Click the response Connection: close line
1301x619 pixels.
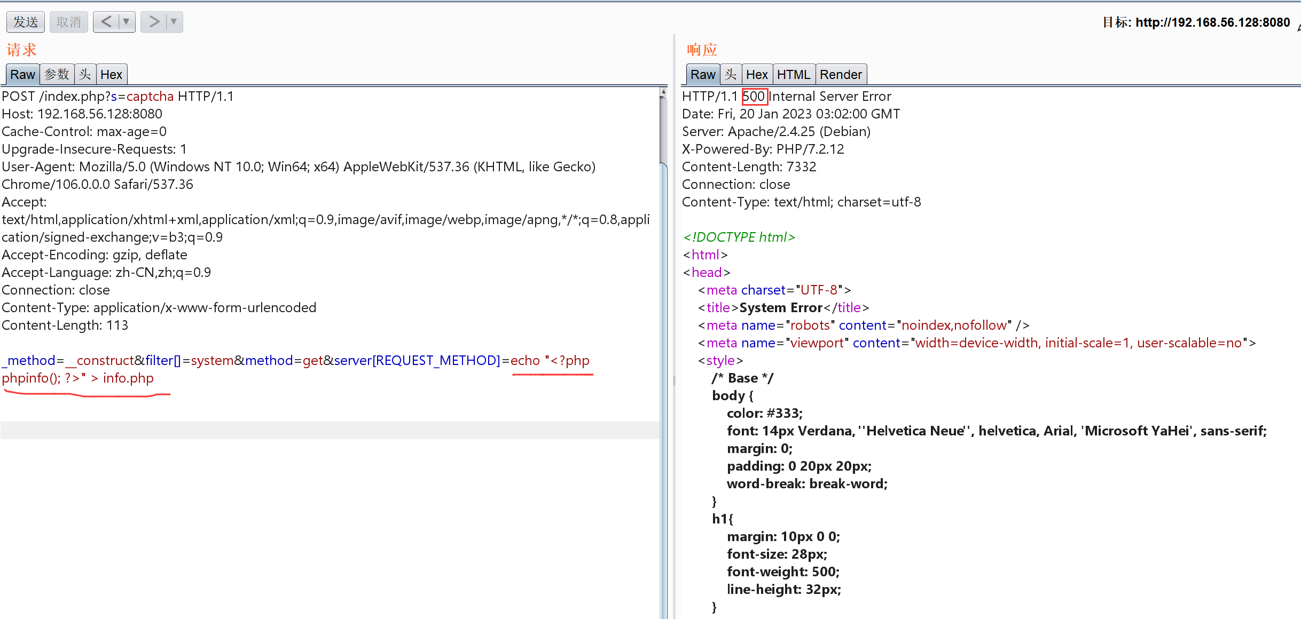[x=736, y=185]
